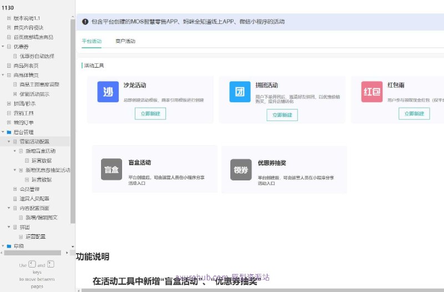Open the 新增/编辑图文 page
The image size is (444, 292).
point(42,218)
